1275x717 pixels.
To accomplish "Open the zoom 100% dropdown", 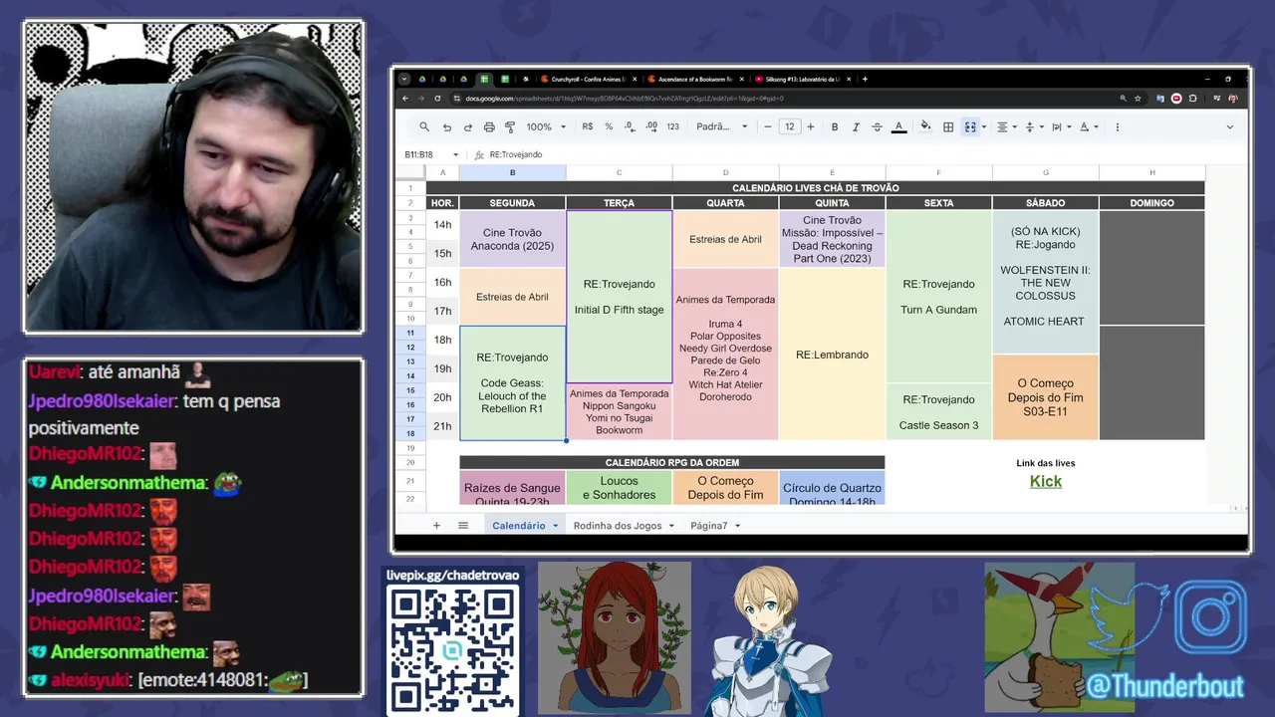I will (x=546, y=126).
